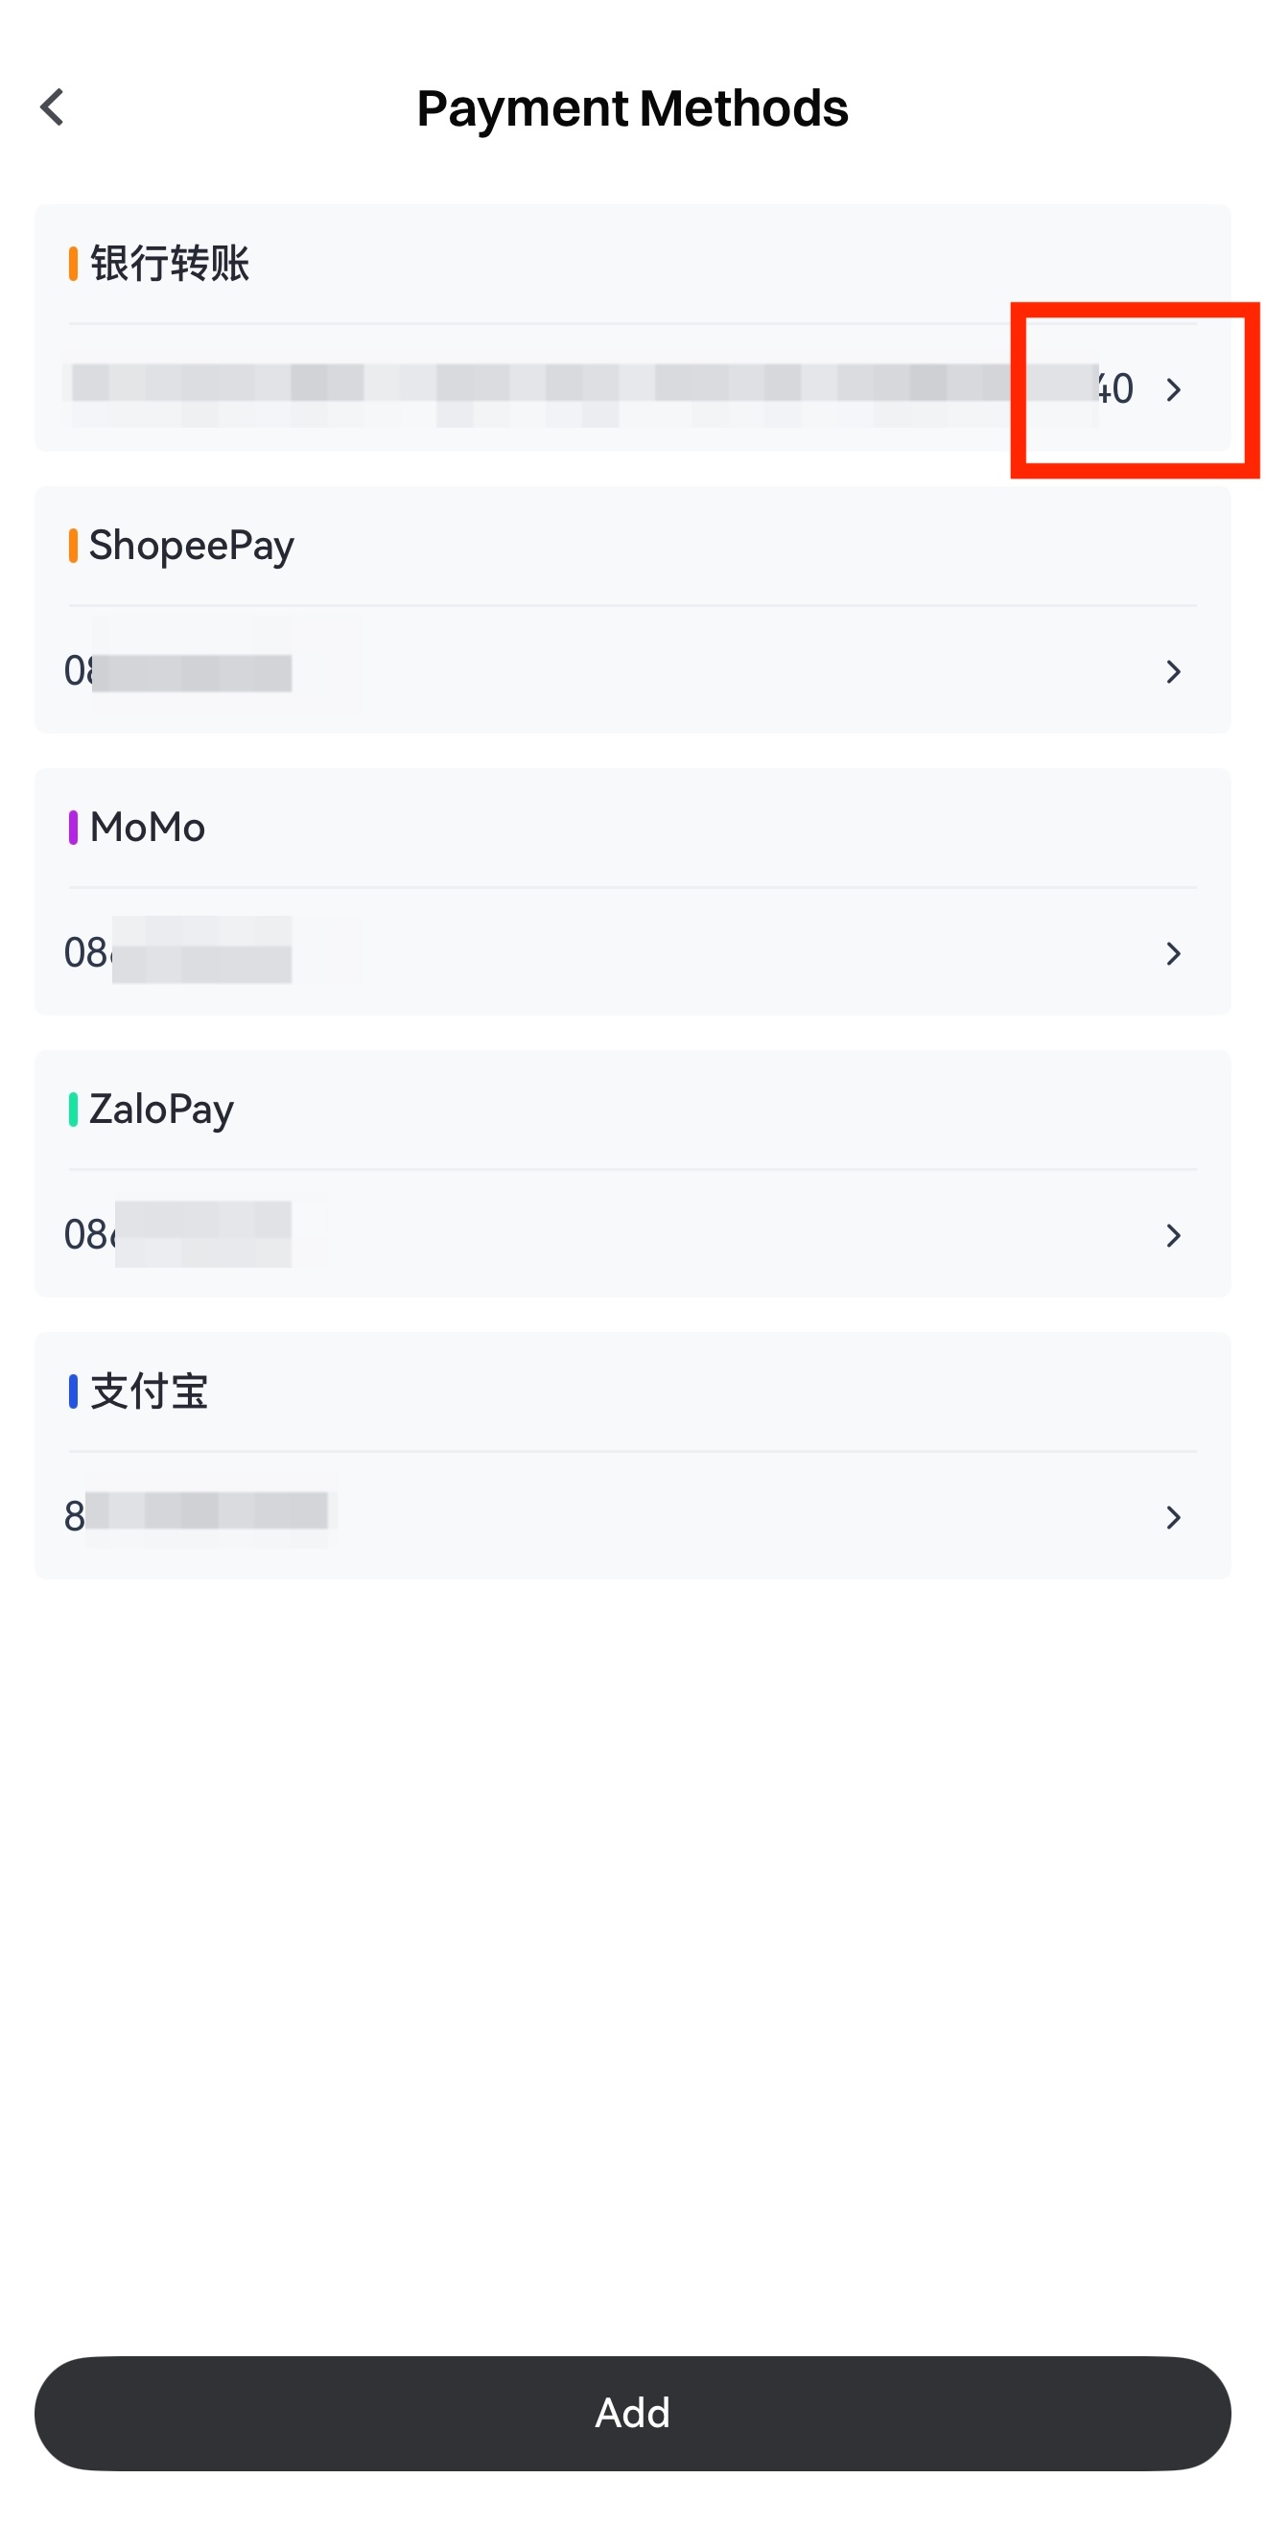This screenshot has width=1266, height=2548.
Task: Click the MoMo heading label
Action: (148, 828)
